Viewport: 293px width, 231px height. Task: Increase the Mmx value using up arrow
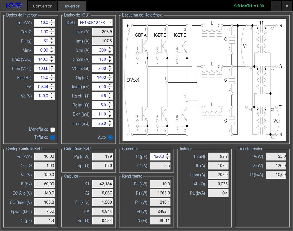pyautogui.click(x=52, y=48)
